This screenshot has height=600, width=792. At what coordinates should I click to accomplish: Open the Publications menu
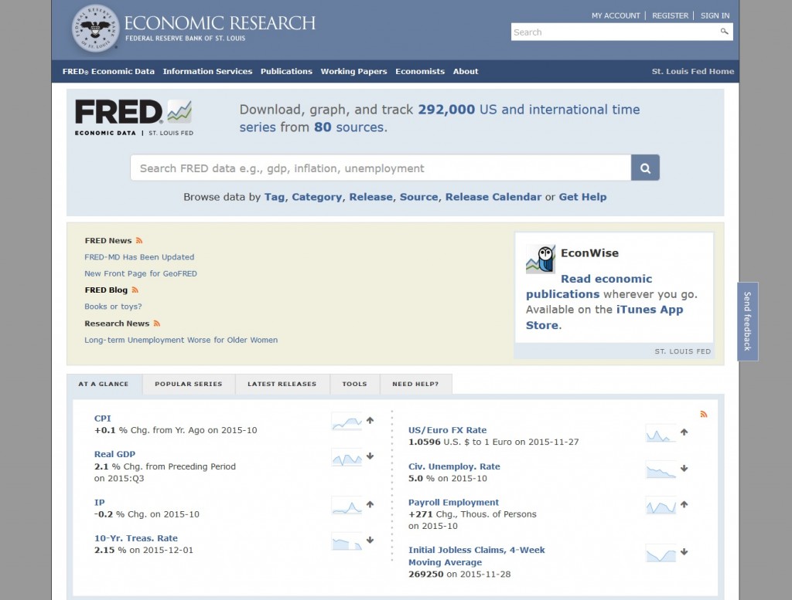point(286,72)
